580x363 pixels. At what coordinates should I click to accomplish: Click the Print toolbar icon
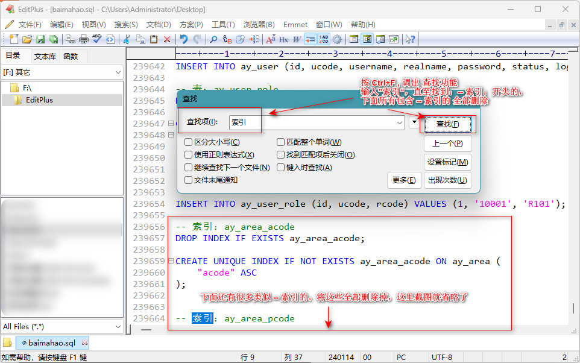point(84,39)
